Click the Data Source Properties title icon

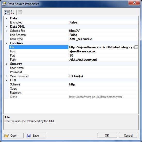pyautogui.click(x=4, y=4)
